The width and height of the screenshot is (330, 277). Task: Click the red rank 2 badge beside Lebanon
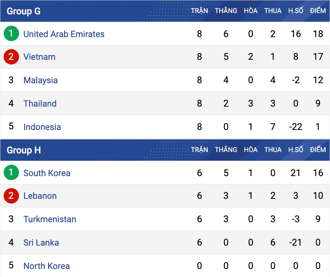click(x=11, y=196)
